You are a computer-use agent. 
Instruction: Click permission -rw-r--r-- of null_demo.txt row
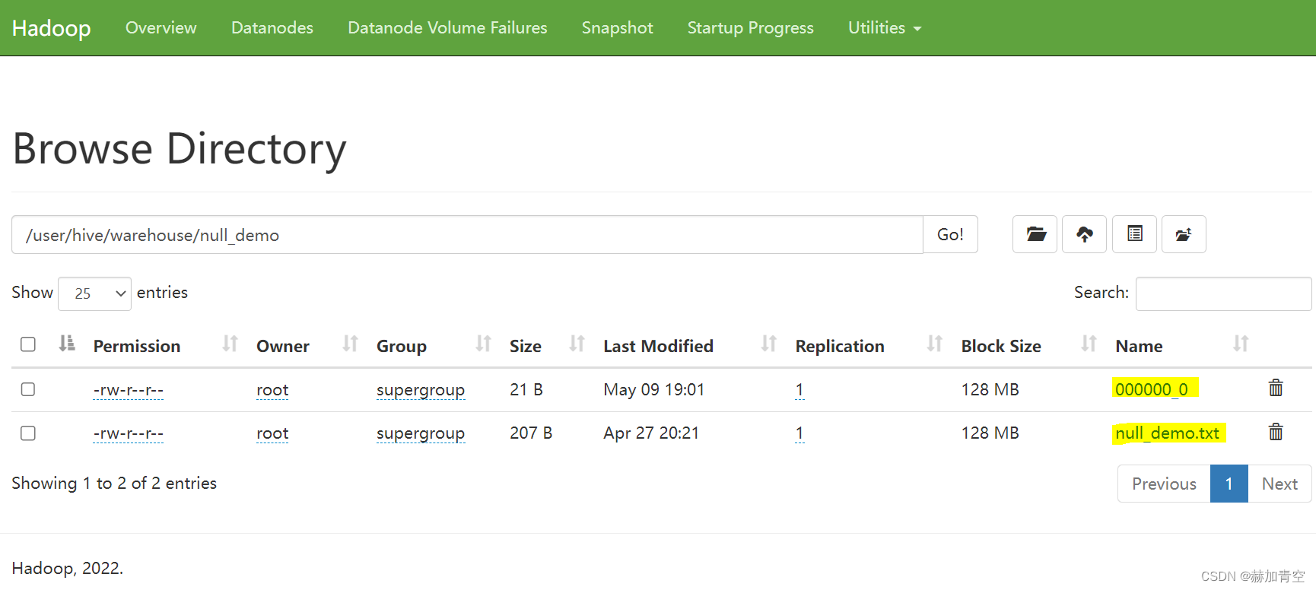(x=128, y=433)
